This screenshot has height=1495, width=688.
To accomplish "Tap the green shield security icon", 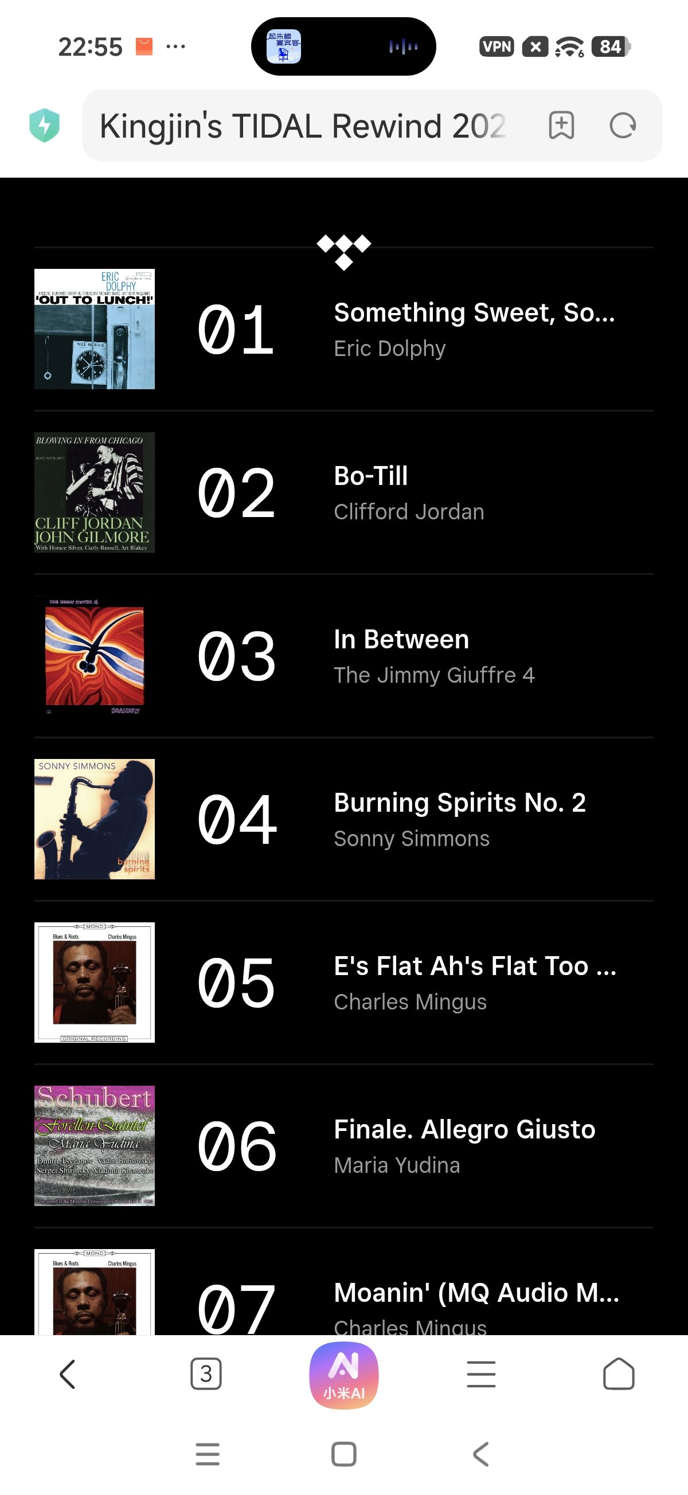I will pos(44,126).
